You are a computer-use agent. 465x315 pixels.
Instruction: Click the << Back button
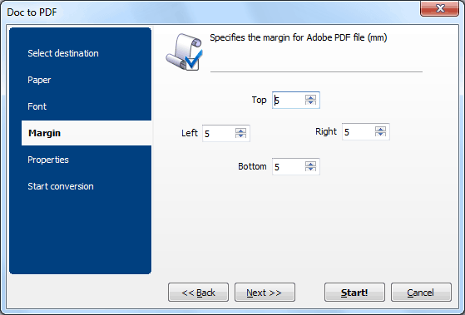coord(199,293)
